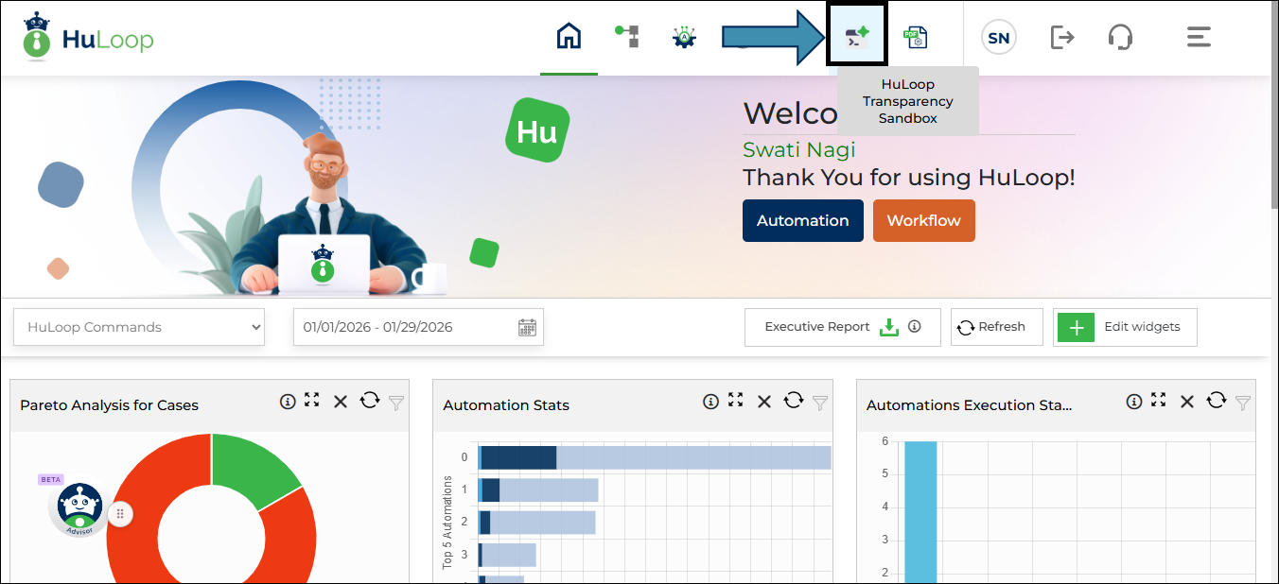Open the HuLoop Transparency Sandbox icon
Image resolution: width=1279 pixels, height=584 pixels.
tap(857, 37)
